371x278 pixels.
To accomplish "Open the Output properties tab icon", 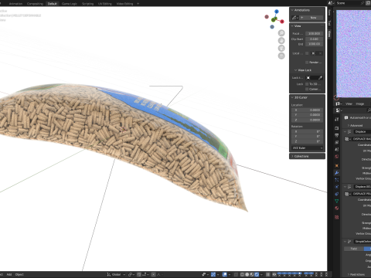I will [336, 135].
